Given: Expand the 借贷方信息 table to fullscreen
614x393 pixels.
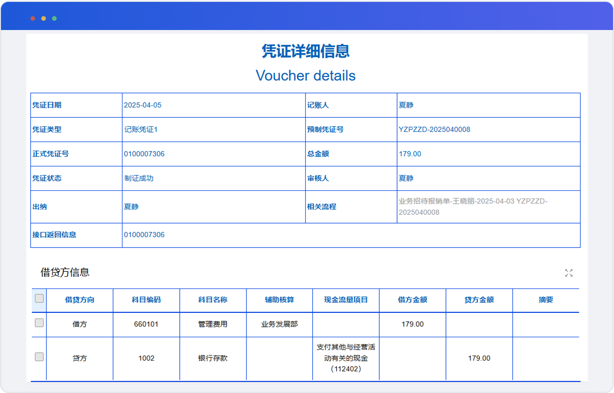Looking at the screenshot, I should point(569,273).
